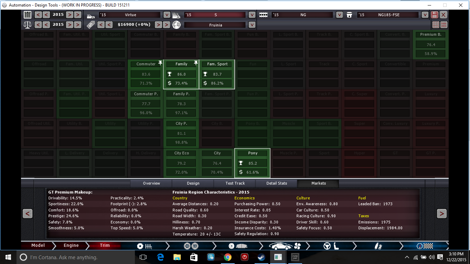Viewport: 470px width, 264px height.
Task: Click the trophy icon in Pony cell
Action: pyautogui.click(x=241, y=163)
